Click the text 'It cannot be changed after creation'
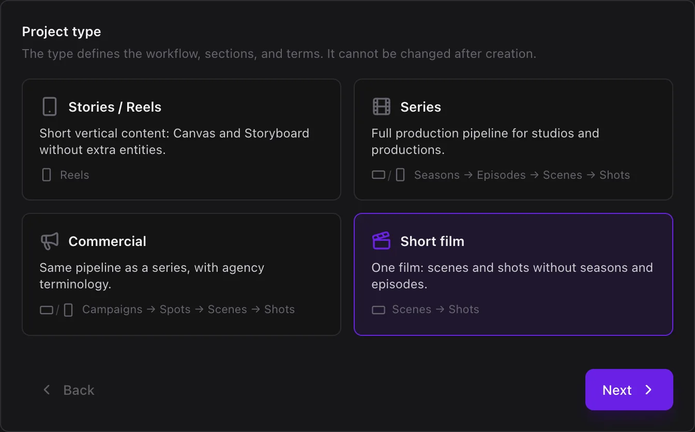Screen dimensions: 695x432 point(432,54)
